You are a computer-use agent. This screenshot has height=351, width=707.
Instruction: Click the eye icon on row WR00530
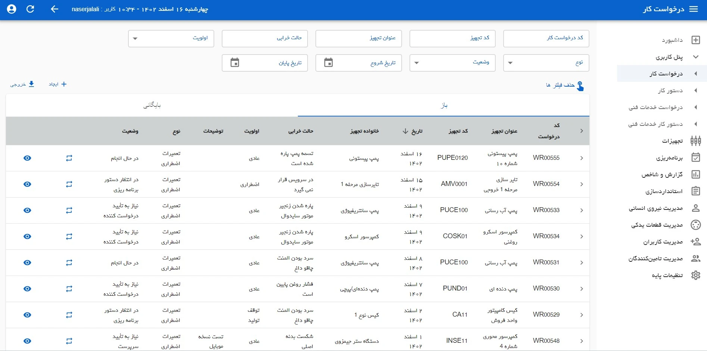[x=27, y=289]
